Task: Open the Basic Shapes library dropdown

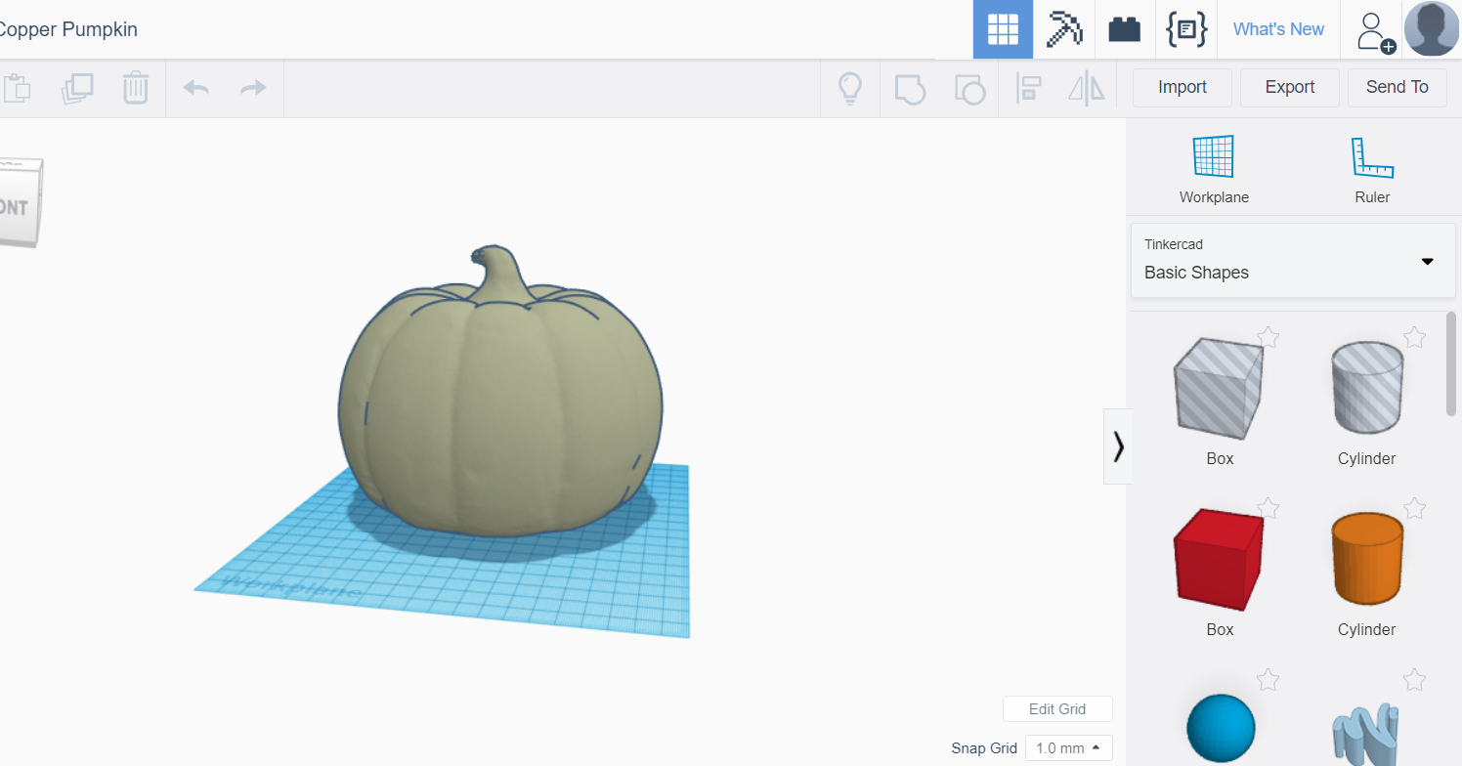Action: (x=1293, y=261)
